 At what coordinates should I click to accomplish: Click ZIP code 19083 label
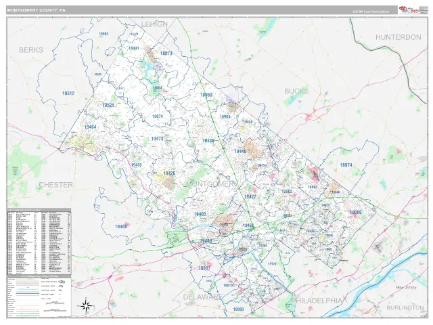coord(238,309)
